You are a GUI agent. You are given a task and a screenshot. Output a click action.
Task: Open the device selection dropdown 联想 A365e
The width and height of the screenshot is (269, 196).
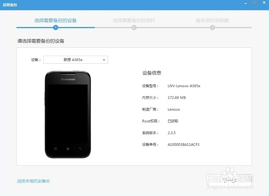click(x=76, y=60)
